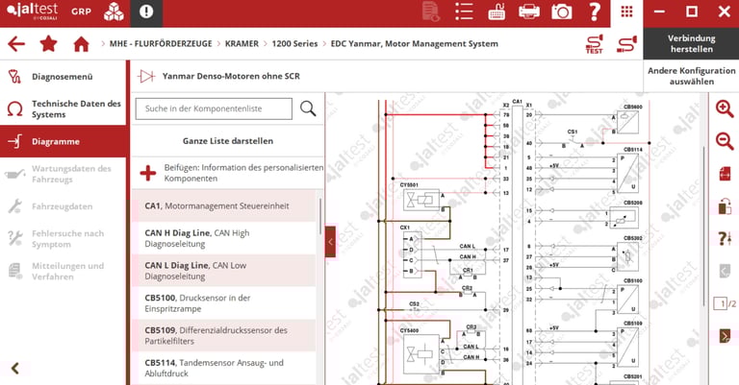Select the Diagramme sidebar entry
Screen dimensions: 739x385
point(64,141)
